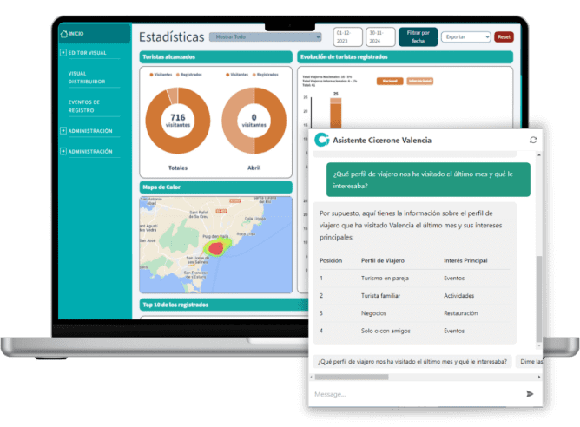Open Eventos de Registro in sidebar

pos(84,106)
